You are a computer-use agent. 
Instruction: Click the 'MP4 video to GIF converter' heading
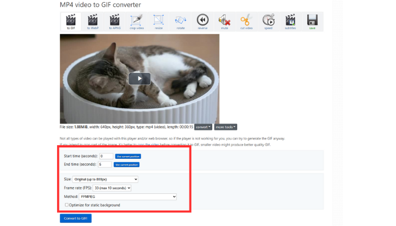pyautogui.click(x=100, y=5)
